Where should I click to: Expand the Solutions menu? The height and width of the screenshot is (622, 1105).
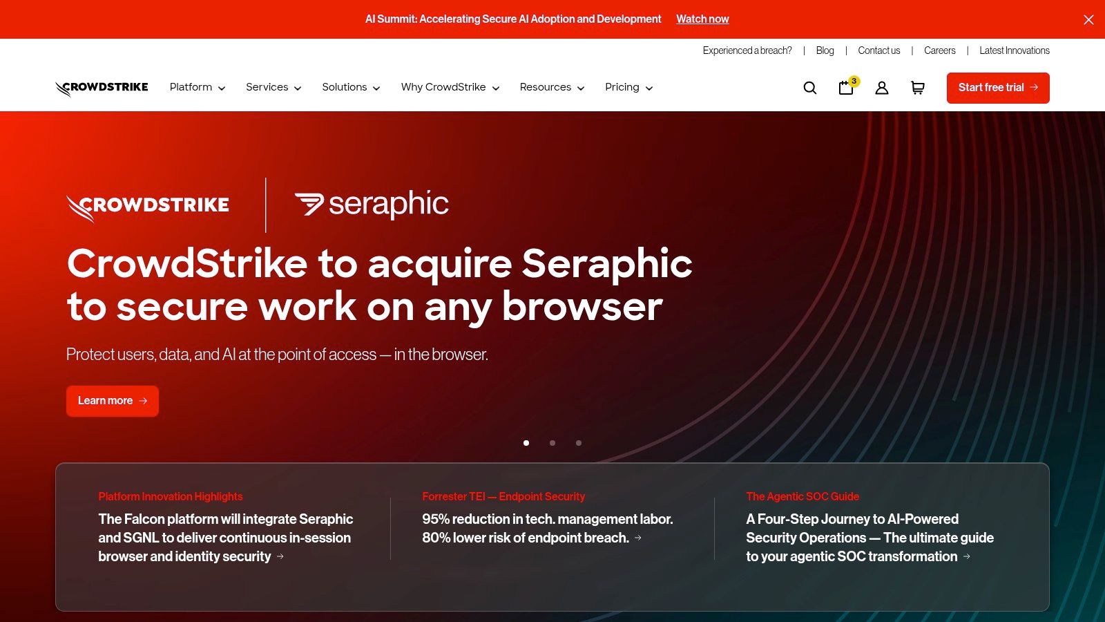pos(351,87)
